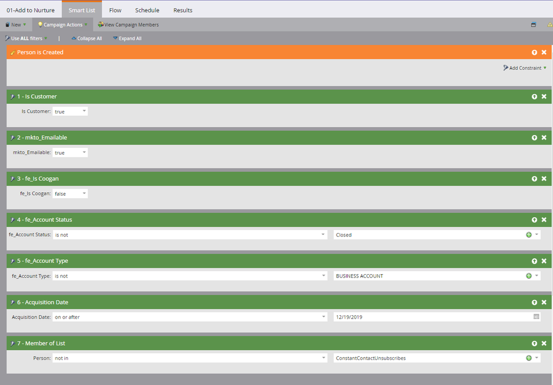The width and height of the screenshot is (553, 385).
Task: Click move-up arrow on Is Customer filter
Action: coord(534,96)
